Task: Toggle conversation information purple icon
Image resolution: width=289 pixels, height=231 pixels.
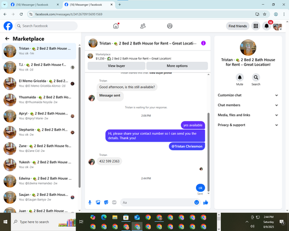Action: click(x=203, y=43)
